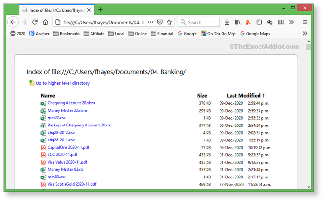The image size is (324, 202).
Task: Reload the current page
Action: click(35, 22)
